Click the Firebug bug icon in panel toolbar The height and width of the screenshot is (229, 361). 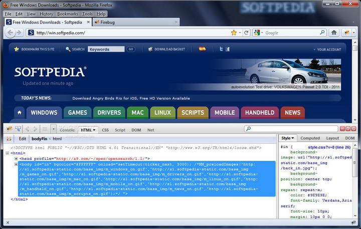tap(9, 129)
